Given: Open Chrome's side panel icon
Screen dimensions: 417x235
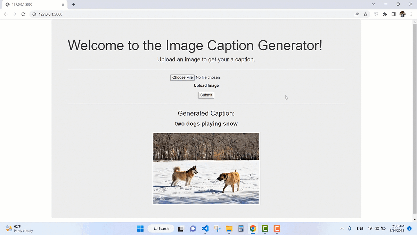Looking at the screenshot, I should [393, 14].
